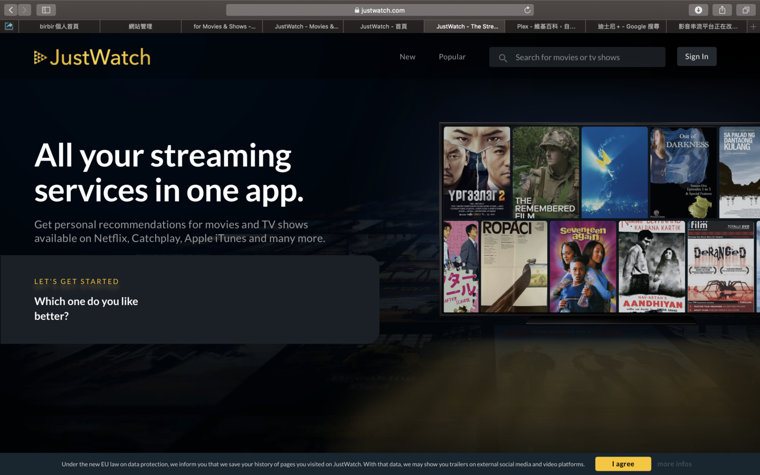This screenshot has width=760, height=475.
Task: Click the 'All your streaming services' headline
Action: (x=169, y=173)
